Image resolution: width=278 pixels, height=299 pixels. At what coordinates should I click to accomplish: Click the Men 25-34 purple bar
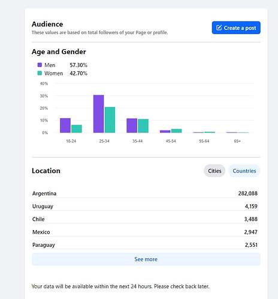point(99,114)
